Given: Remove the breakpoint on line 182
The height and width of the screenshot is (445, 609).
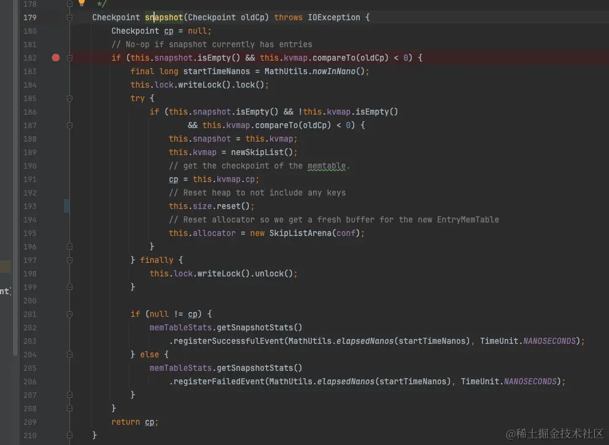Looking at the screenshot, I should [56, 58].
